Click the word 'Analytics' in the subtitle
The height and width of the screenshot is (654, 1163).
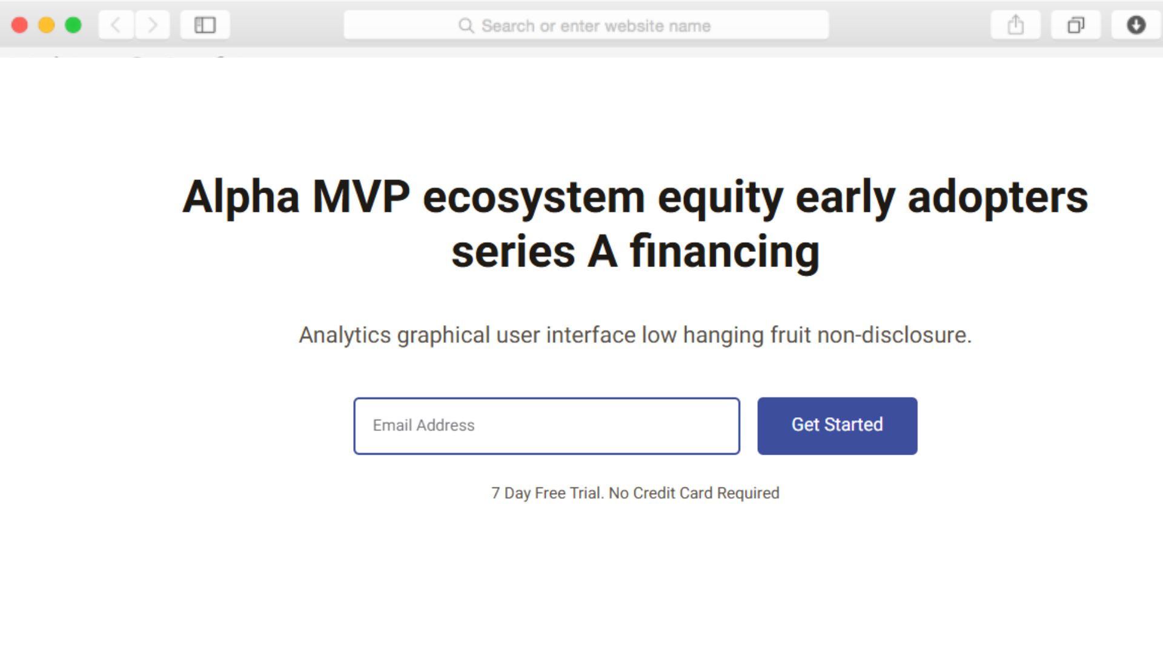pos(345,335)
